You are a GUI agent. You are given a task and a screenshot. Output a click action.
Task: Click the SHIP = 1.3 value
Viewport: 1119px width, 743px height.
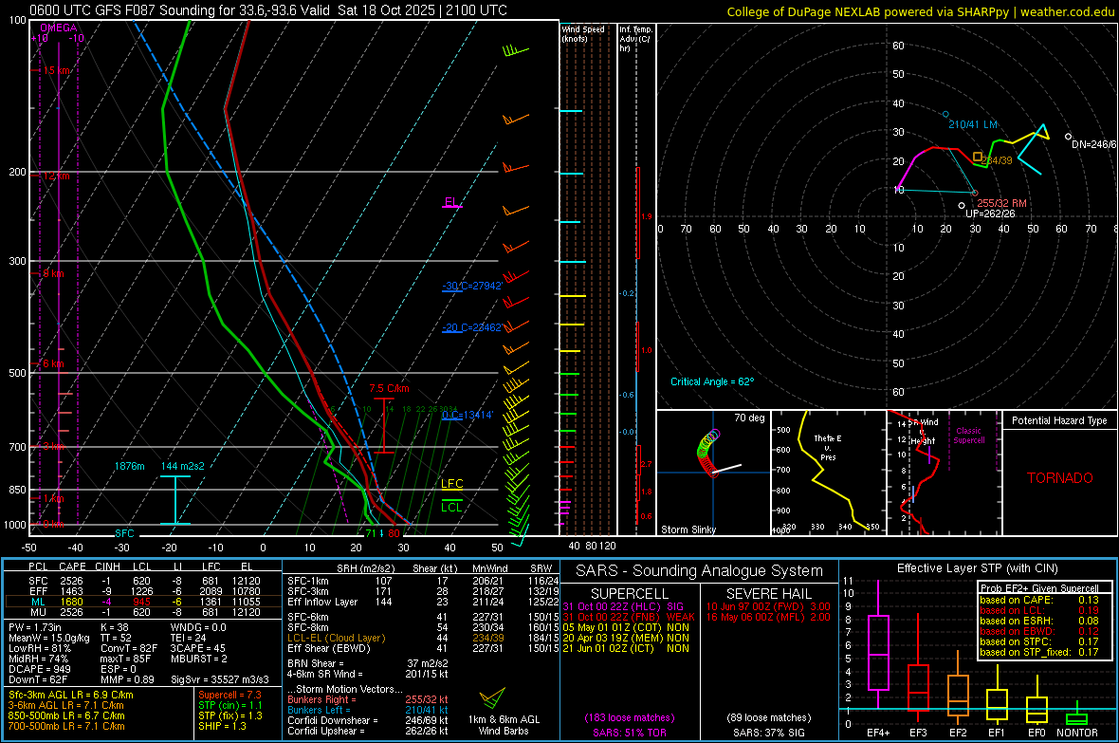coord(222,726)
